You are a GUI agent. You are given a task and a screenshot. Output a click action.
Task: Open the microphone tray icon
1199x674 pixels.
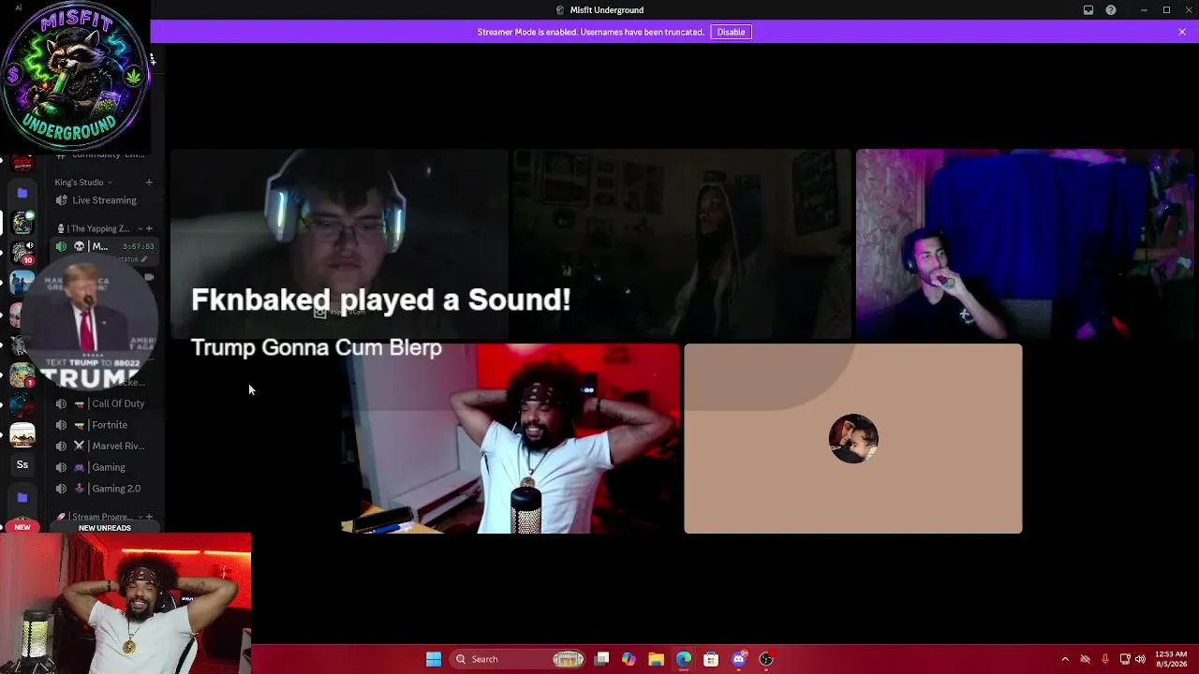coord(1105,659)
